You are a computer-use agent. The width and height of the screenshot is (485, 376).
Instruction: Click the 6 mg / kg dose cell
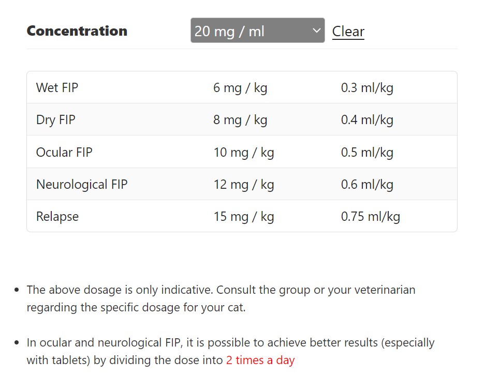[240, 88]
